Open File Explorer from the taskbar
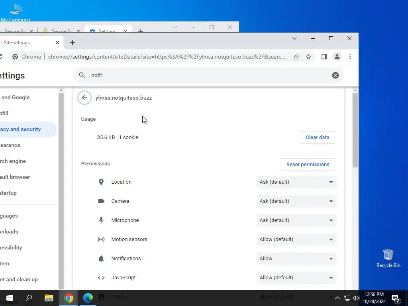The height and width of the screenshot is (306, 408). pos(49,298)
